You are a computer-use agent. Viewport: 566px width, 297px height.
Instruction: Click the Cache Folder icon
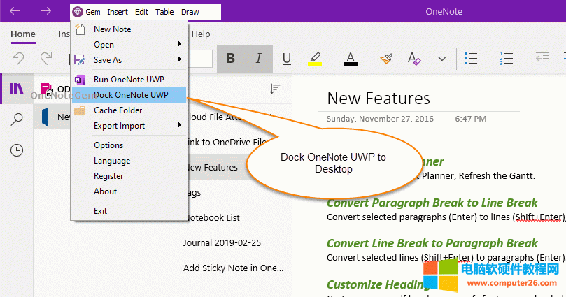click(x=80, y=110)
